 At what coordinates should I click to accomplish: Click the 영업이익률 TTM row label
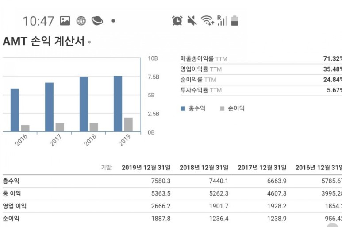201,69
